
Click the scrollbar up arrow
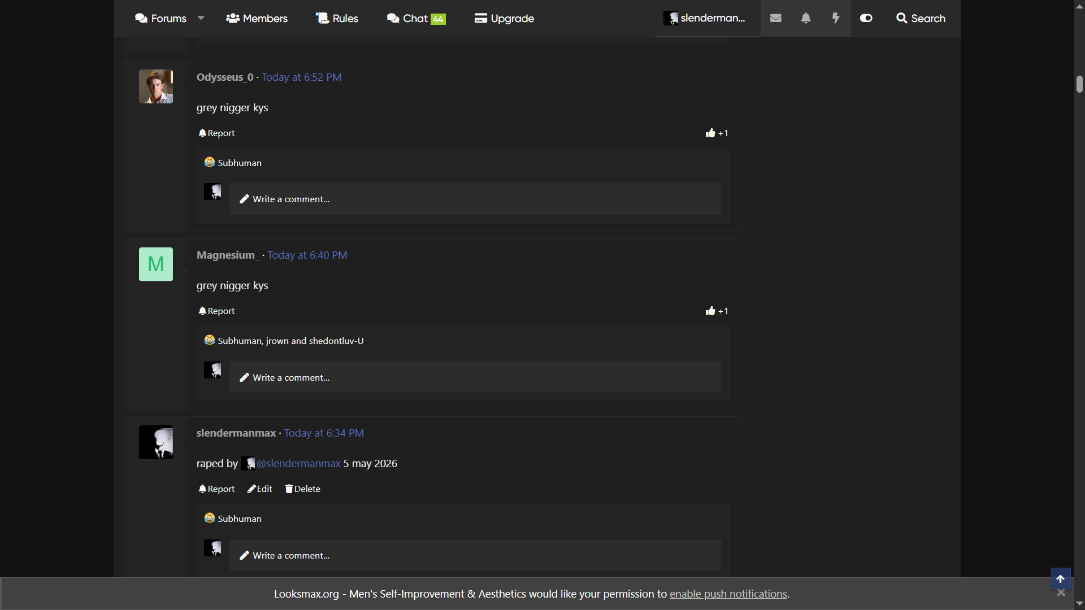(x=1079, y=6)
